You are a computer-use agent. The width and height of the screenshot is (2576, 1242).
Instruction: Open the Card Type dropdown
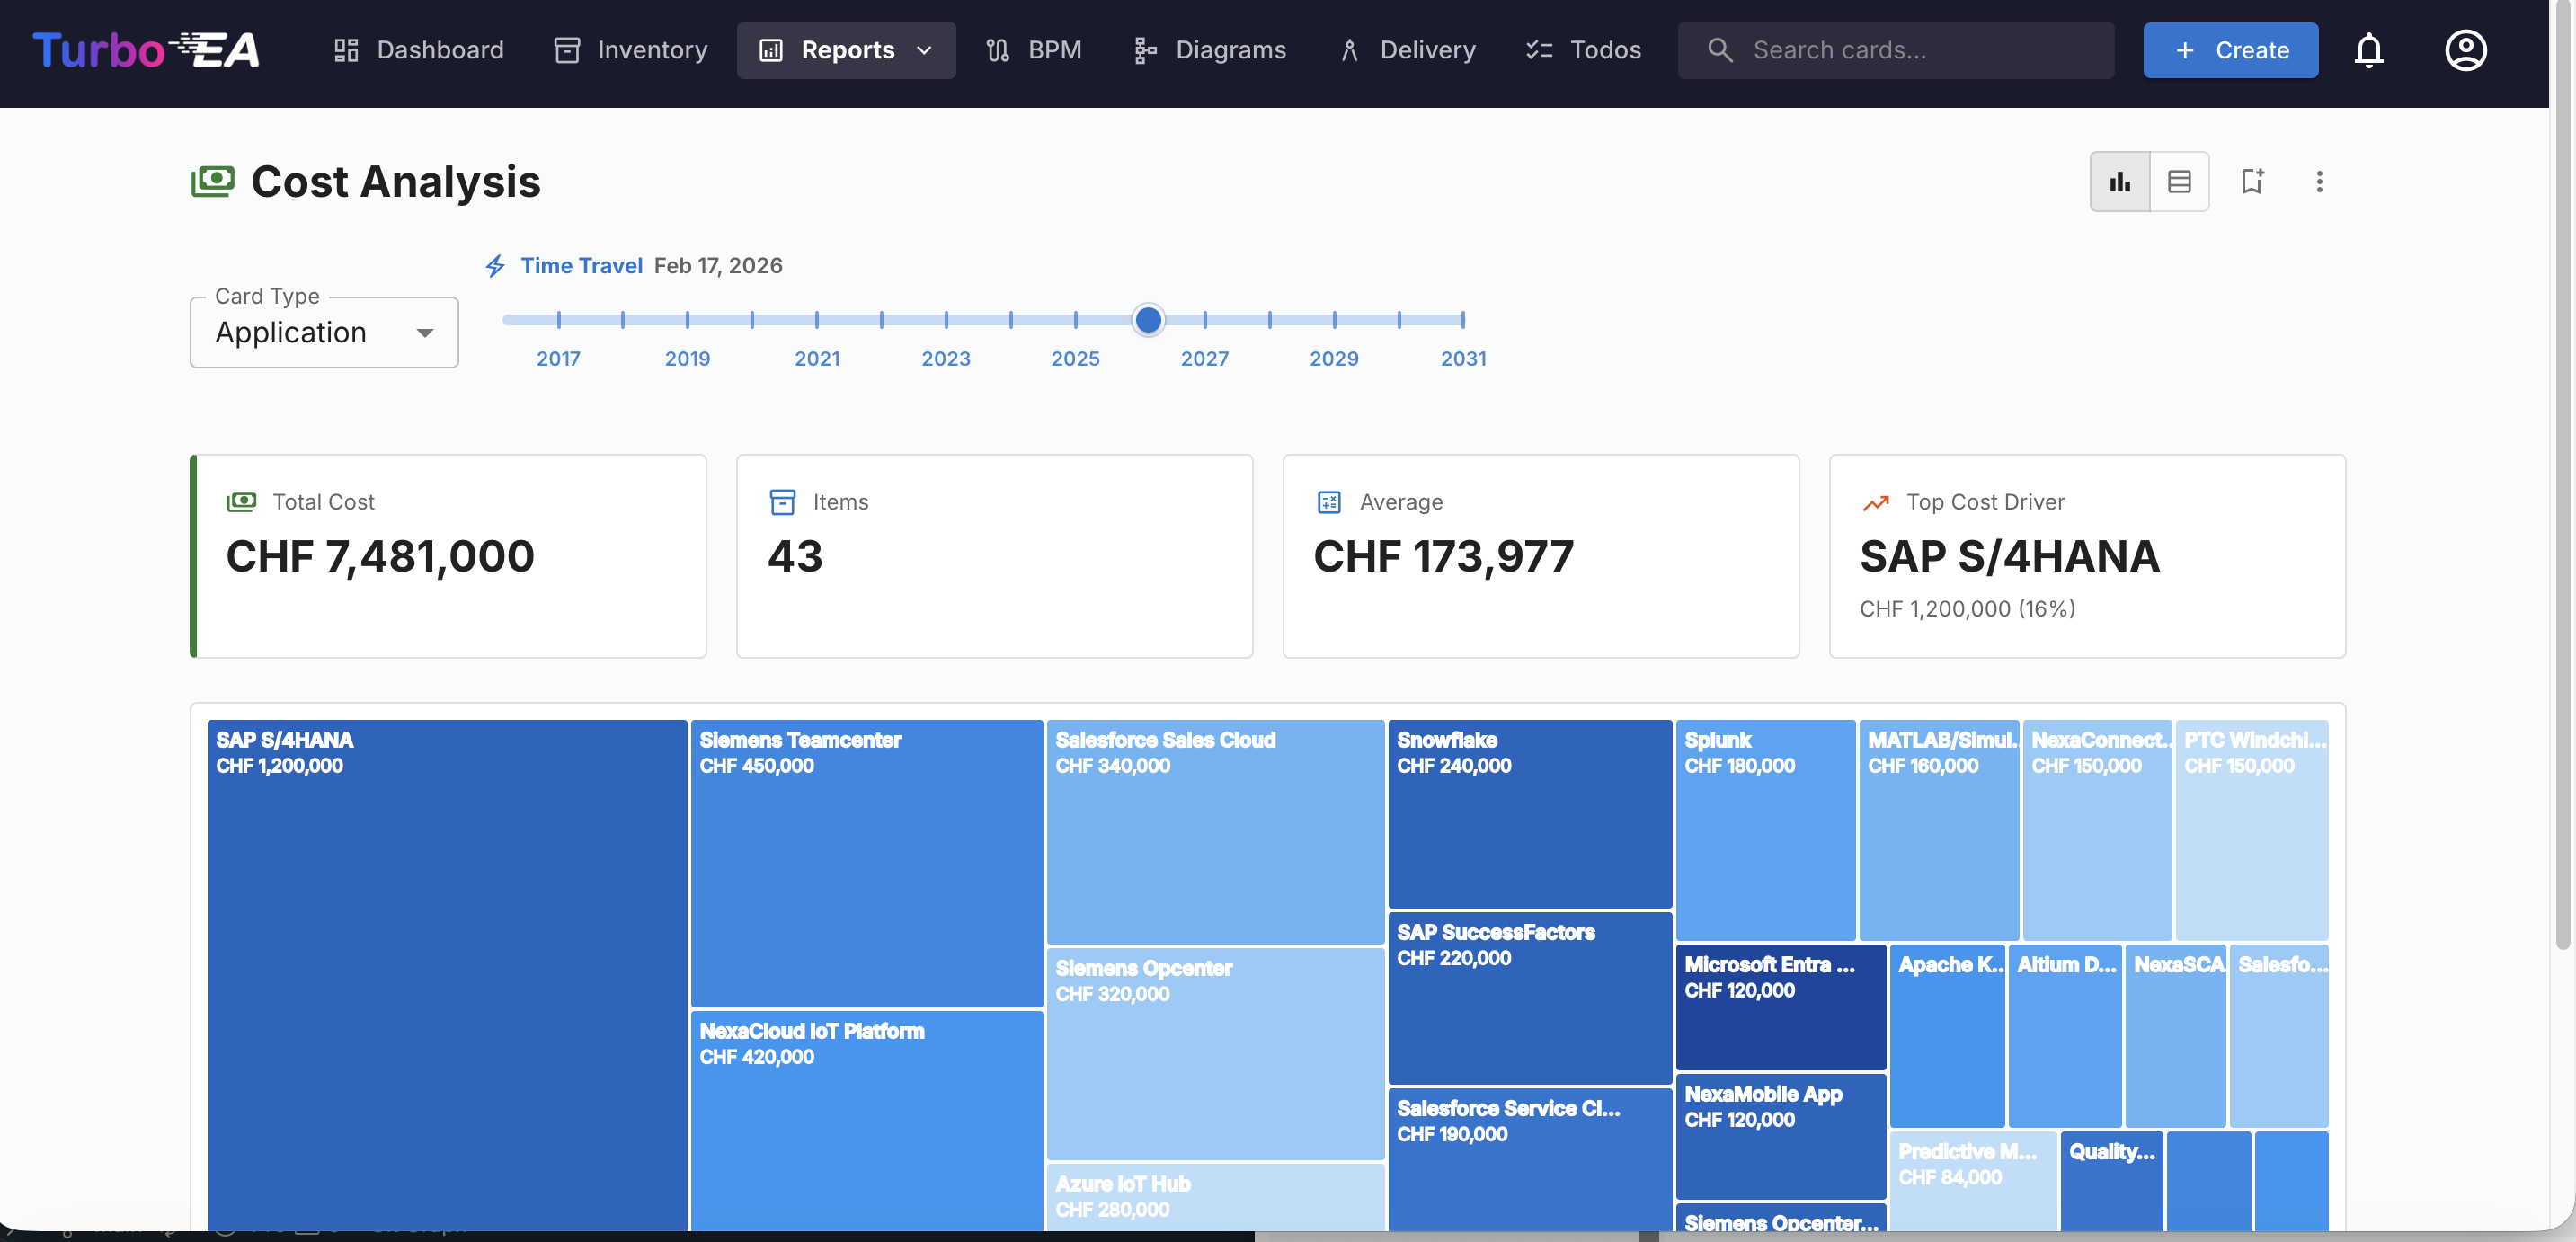(x=323, y=332)
